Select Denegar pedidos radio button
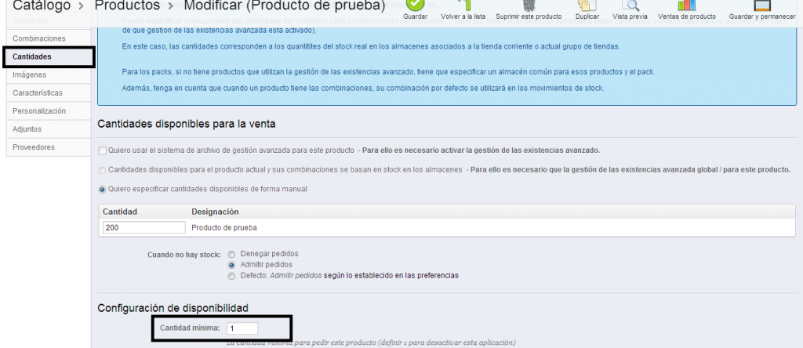 click(231, 254)
